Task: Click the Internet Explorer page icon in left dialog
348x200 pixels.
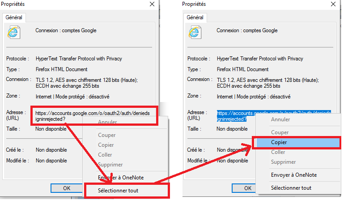Action: [x=14, y=32]
